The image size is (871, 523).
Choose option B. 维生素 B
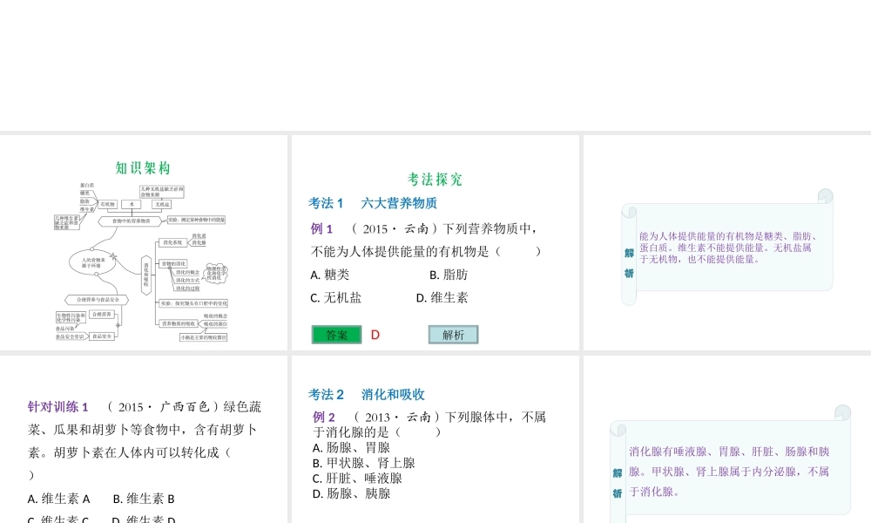(144, 499)
